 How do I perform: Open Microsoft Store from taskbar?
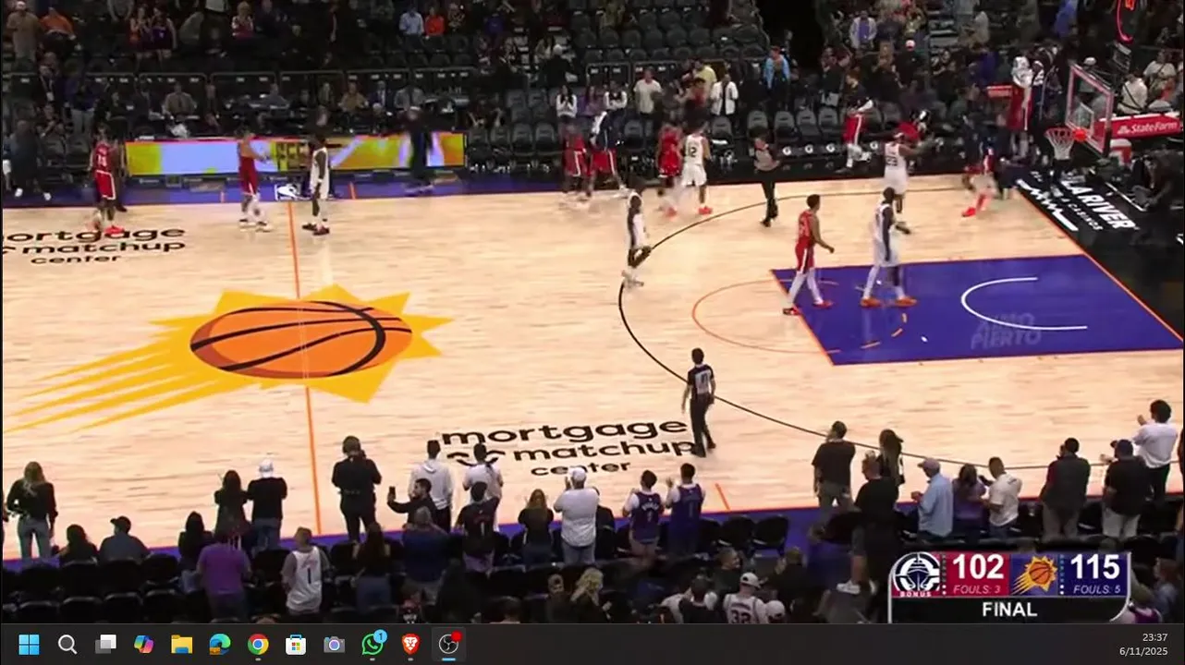pyautogui.click(x=296, y=644)
